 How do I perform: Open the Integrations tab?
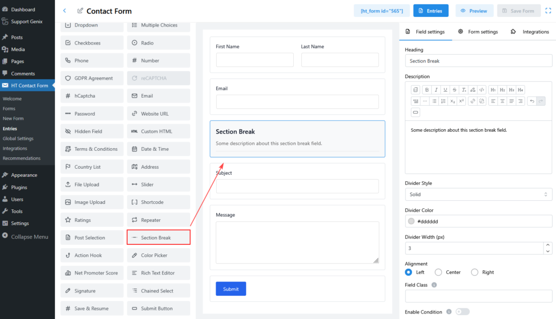point(530,32)
